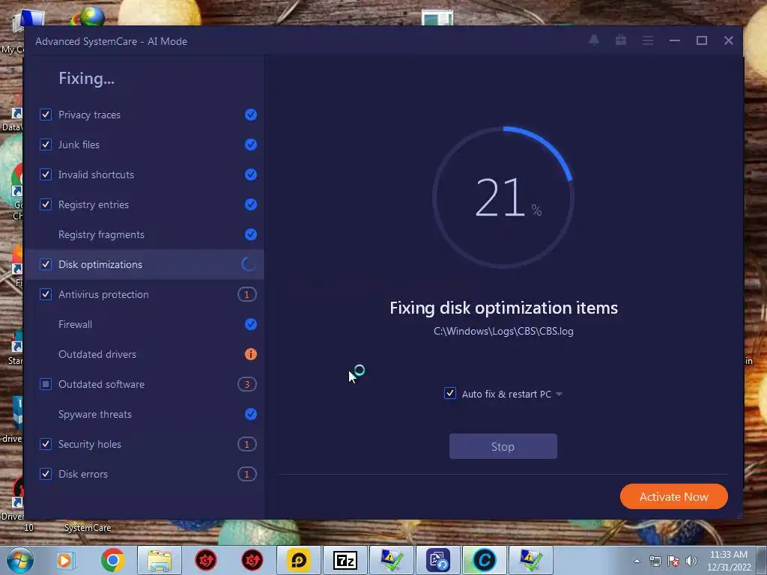Image resolution: width=767 pixels, height=575 pixels.
Task: Click Spyware threats completed checkmark icon
Action: click(x=250, y=414)
